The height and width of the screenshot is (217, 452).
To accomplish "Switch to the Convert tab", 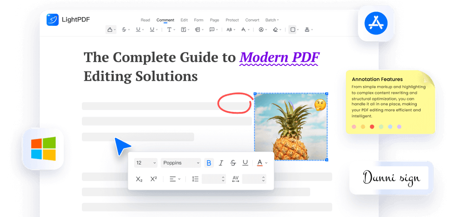I will (x=252, y=20).
